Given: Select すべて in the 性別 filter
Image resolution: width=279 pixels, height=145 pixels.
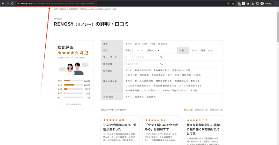Looking at the screenshot, I should (x=195, y=50).
